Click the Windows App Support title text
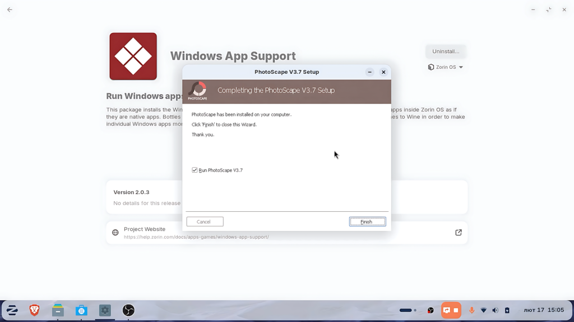This screenshot has height=322, width=574. pyautogui.click(x=233, y=56)
